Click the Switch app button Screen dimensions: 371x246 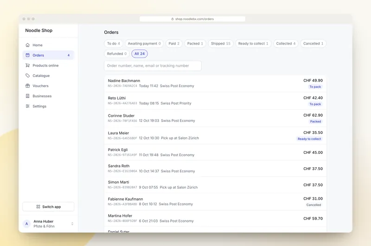click(x=48, y=207)
